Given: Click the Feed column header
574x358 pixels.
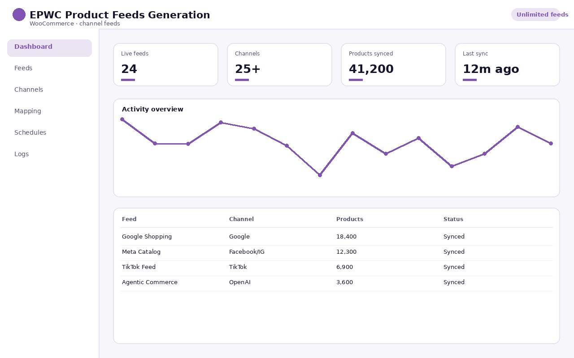Looking at the screenshot, I should [x=129, y=219].
